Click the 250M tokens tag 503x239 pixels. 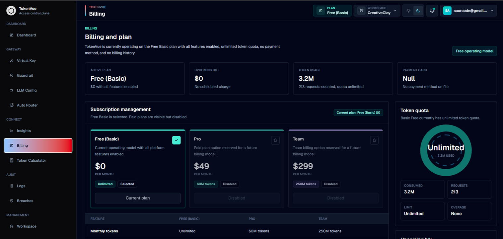coord(306,184)
